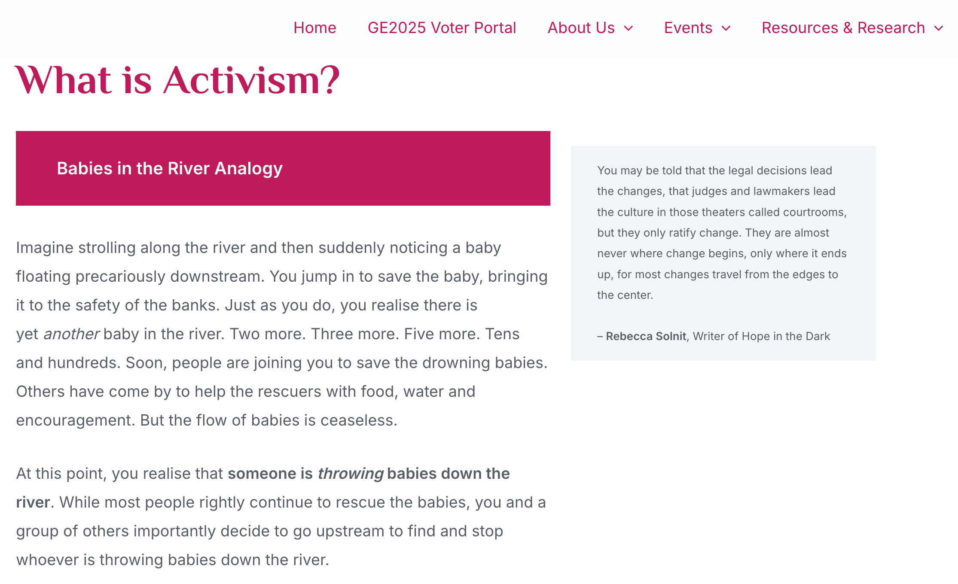958x584 pixels.
Task: Click the Home navigation link
Action: [x=314, y=28]
